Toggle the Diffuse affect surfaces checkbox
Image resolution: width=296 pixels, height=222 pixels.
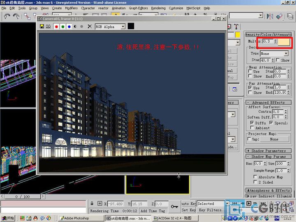pyautogui.click(x=252, y=123)
